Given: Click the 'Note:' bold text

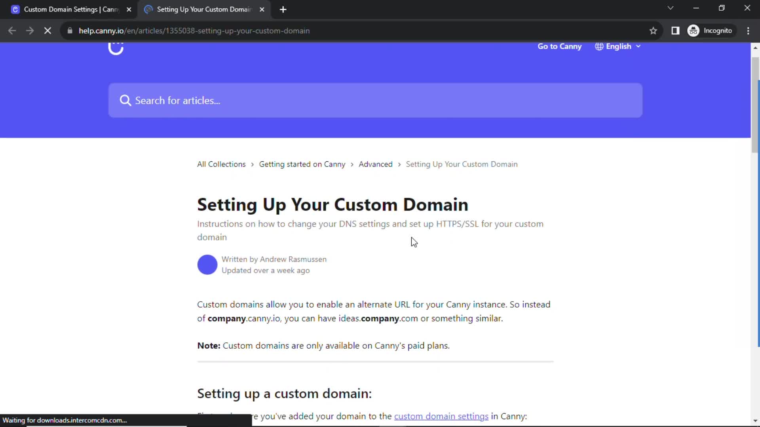Looking at the screenshot, I should (209, 346).
